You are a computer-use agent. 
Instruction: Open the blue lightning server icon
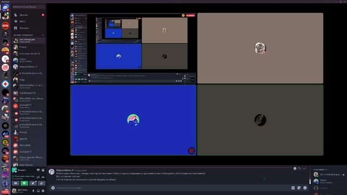pyautogui.click(x=5, y=134)
